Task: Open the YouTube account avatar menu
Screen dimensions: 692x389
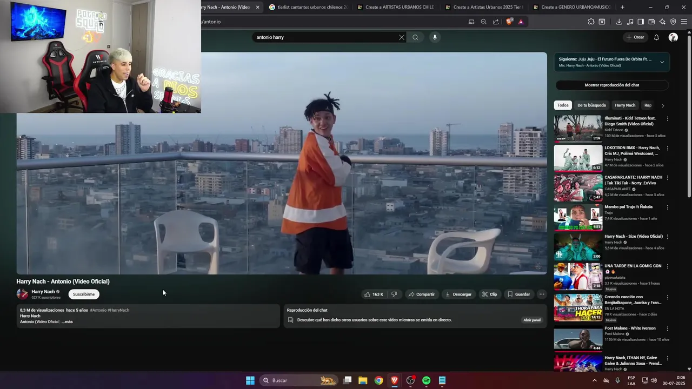Action: 673,37
